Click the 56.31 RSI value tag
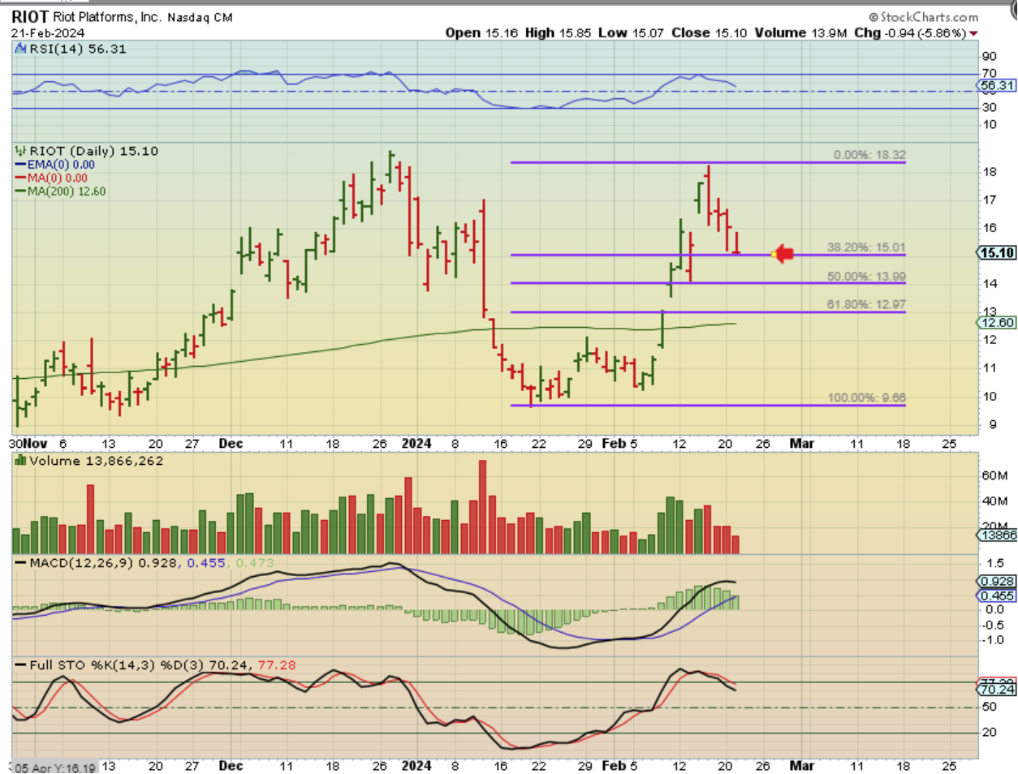This screenshot has height=774, width=1018. click(x=997, y=85)
